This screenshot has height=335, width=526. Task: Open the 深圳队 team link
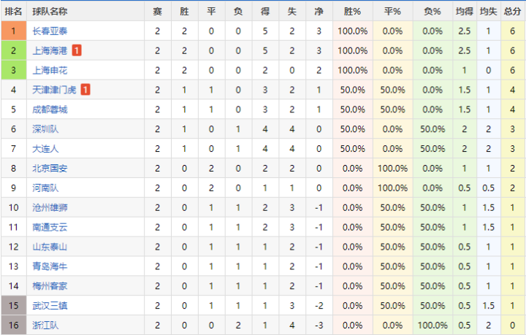45,129
